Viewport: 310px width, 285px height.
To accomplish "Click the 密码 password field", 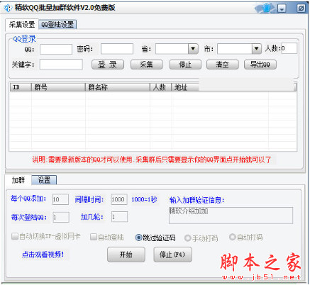I will point(117,49).
